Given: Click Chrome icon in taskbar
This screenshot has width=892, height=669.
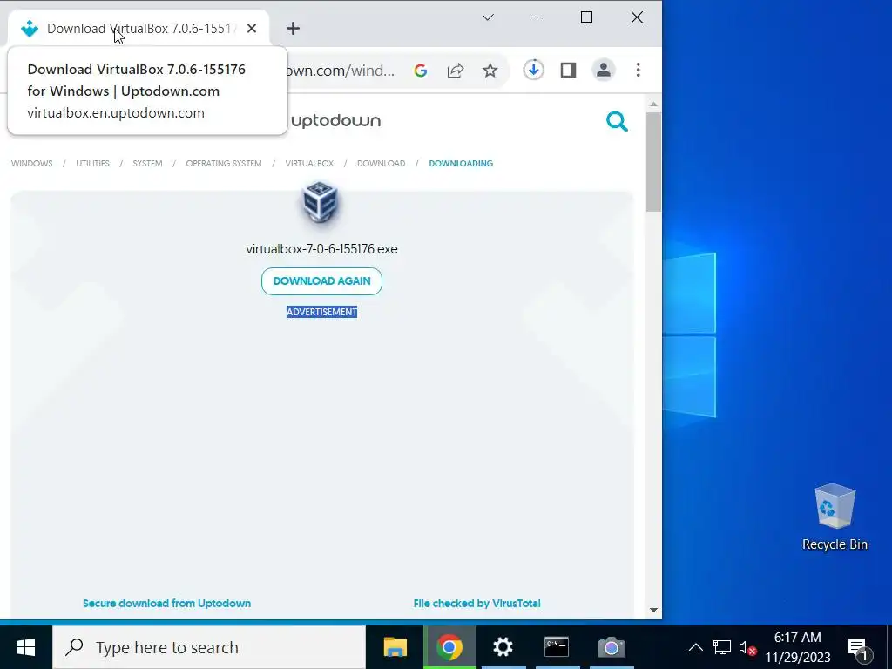Looking at the screenshot, I should point(449,647).
